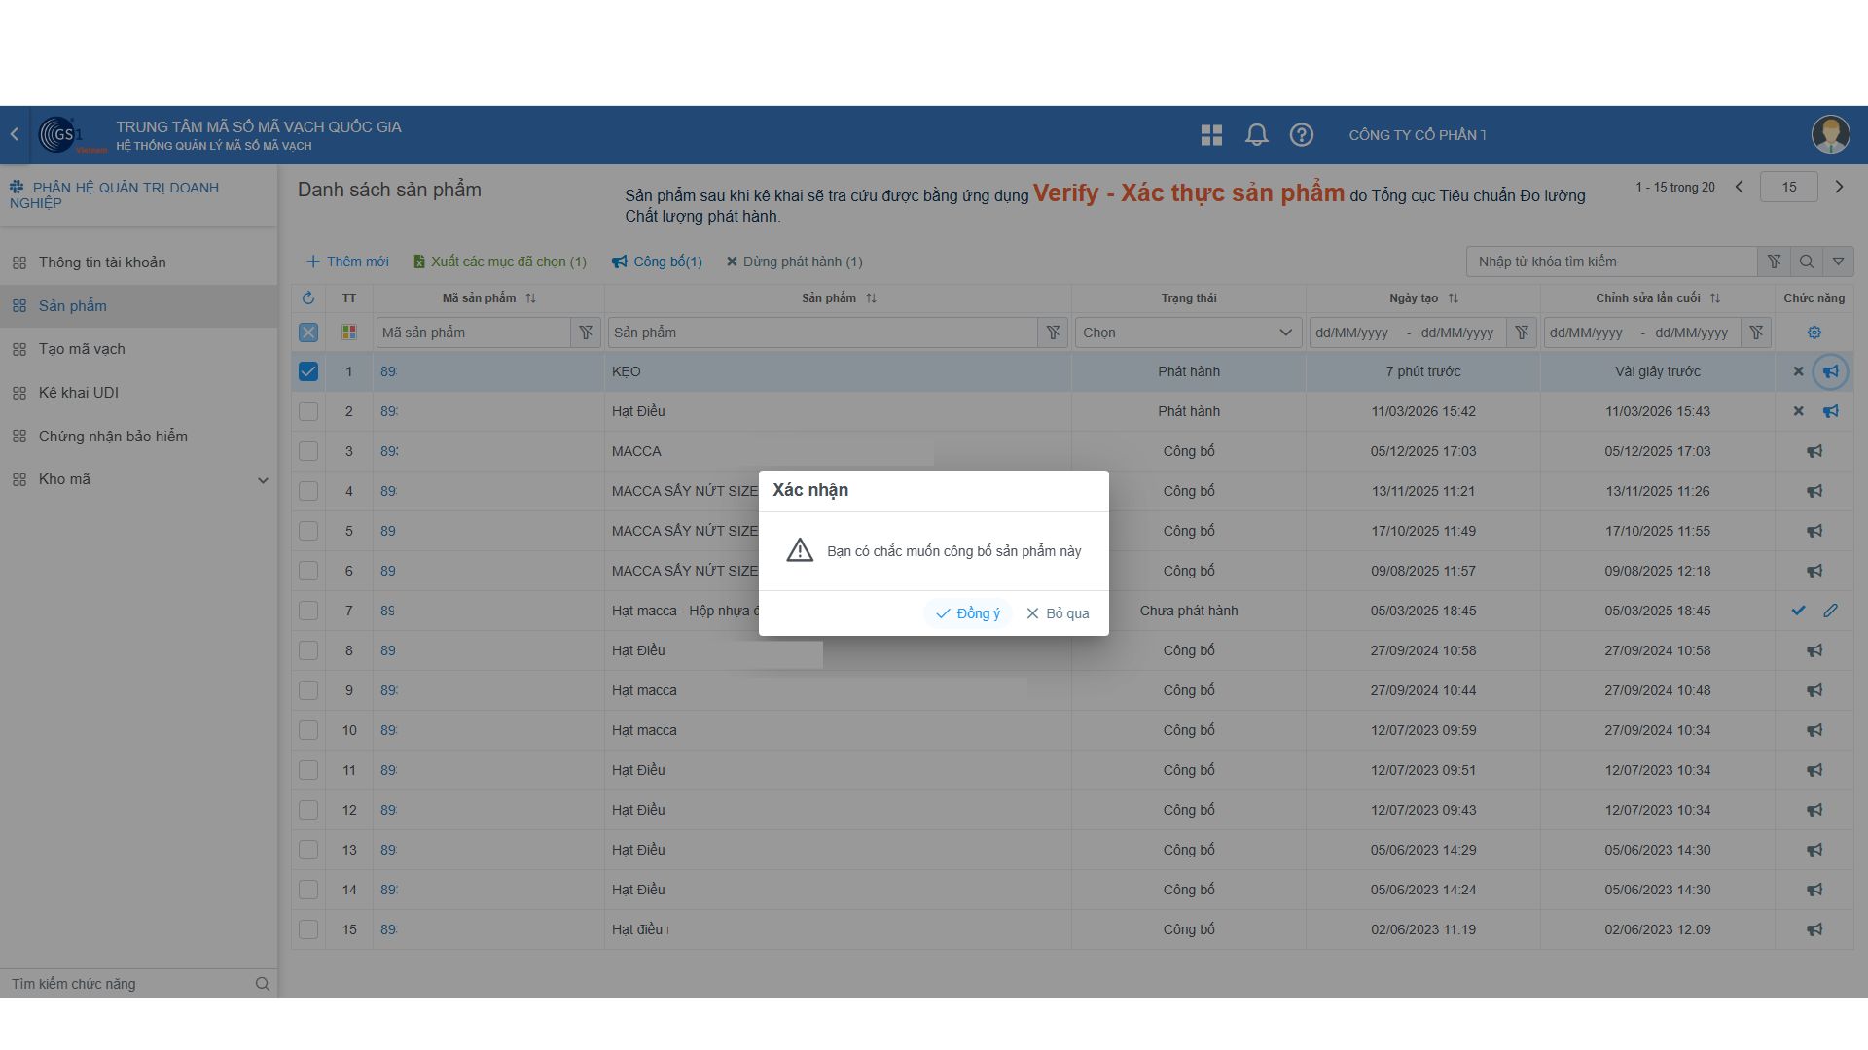Viewport: 1868px width, 1050px height.
Task: Uncheck the checkbox for row 1 KẸO
Action: pos(308,371)
